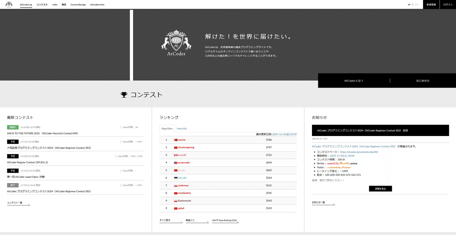Image resolution: width=456 pixels, height=235 pixels.
Task: Open the Jobs navigation item
Action: pos(55,5)
